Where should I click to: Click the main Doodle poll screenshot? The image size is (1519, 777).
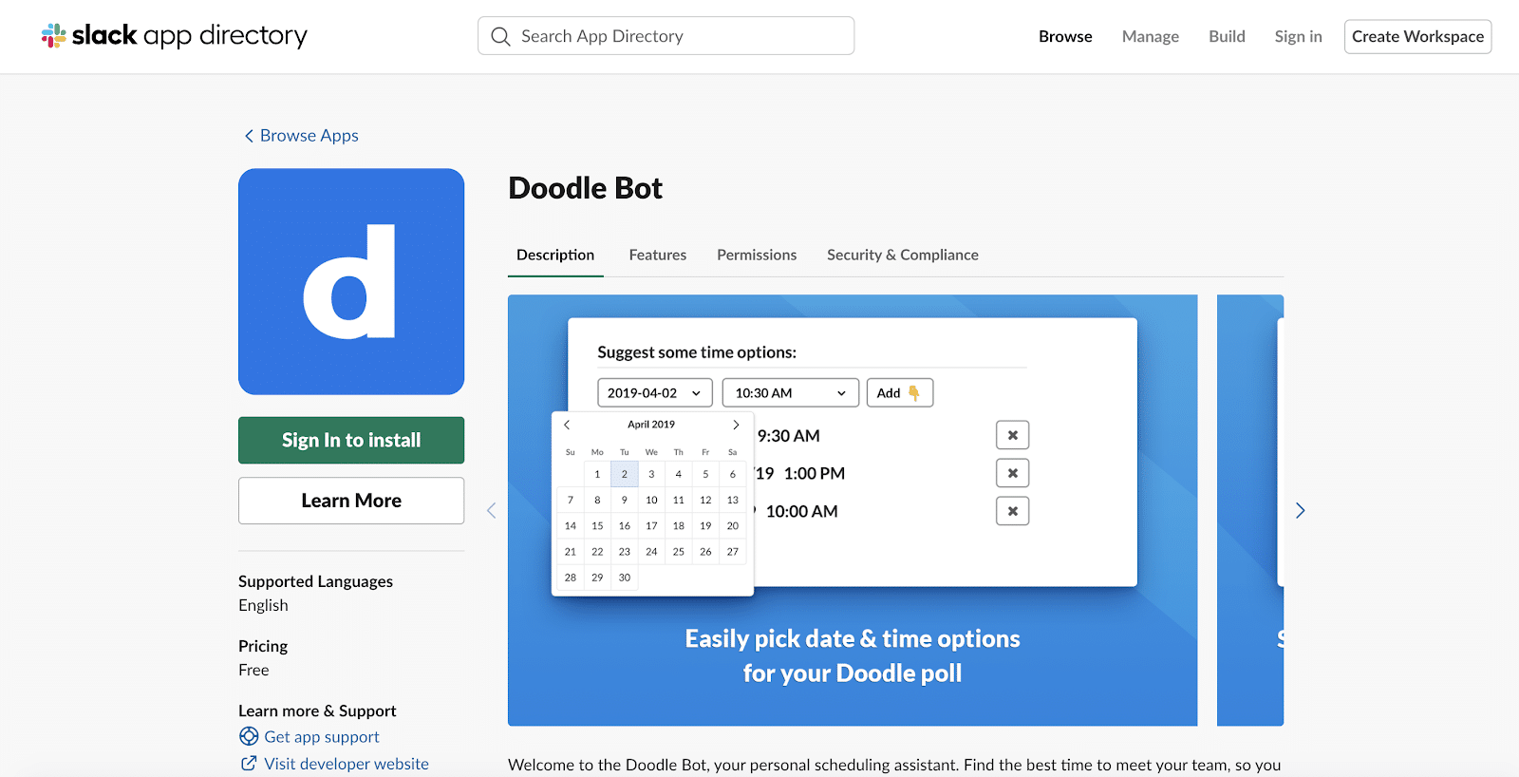pyautogui.click(x=853, y=510)
